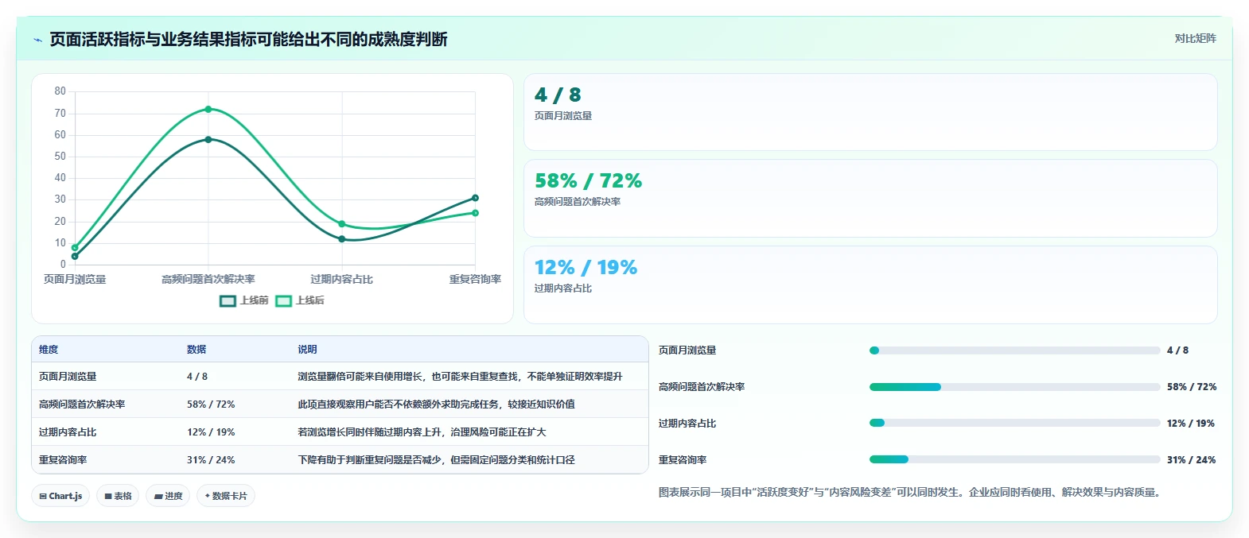
Task: Click the 进度 tag chip
Action: [x=168, y=496]
